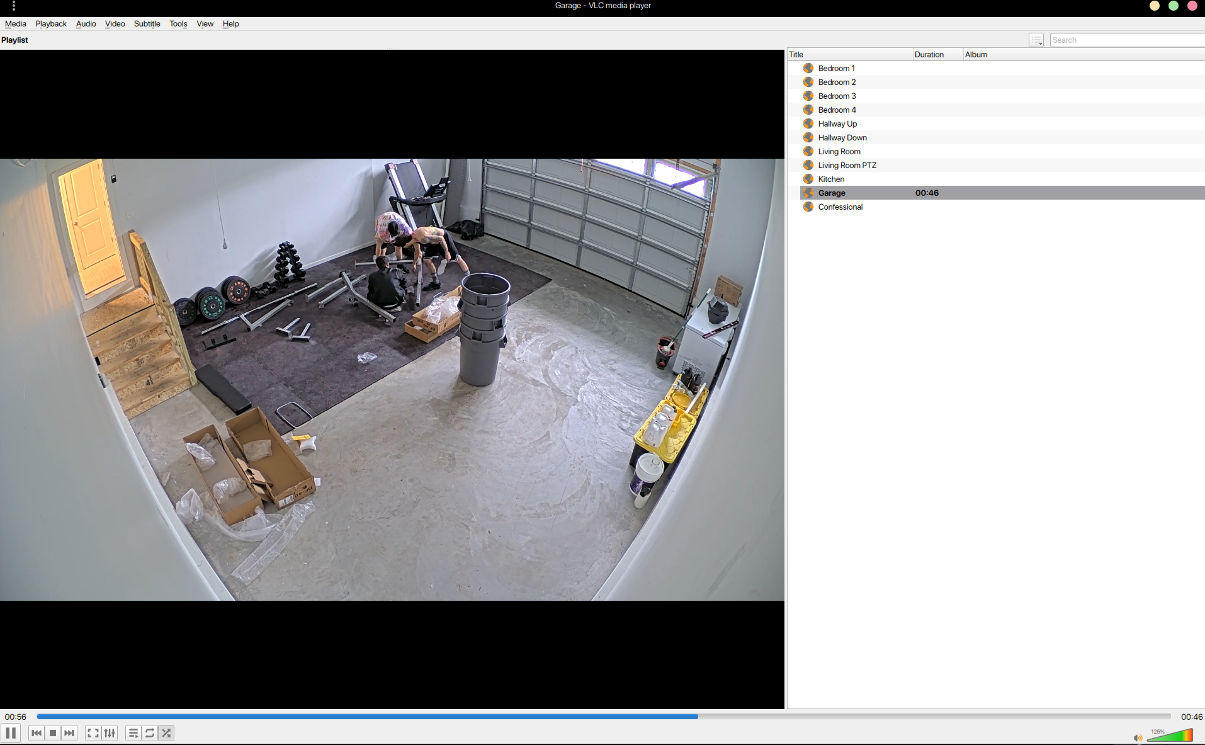This screenshot has width=1205, height=745.
Task: Toggle fullscreen video mode
Action: click(x=93, y=733)
